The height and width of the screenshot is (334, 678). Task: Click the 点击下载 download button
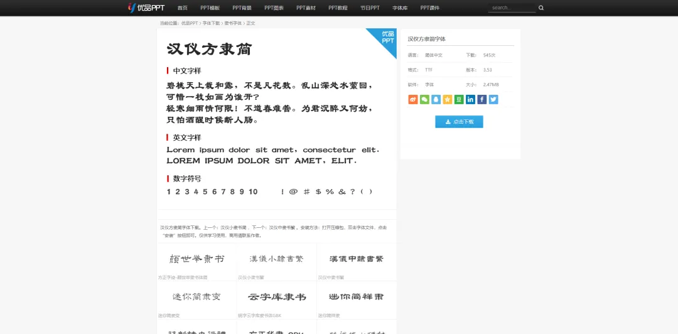459,122
